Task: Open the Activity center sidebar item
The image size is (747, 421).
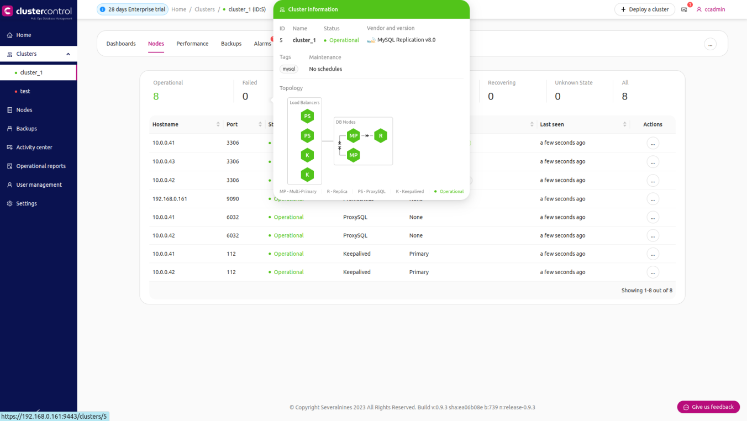Action: [34, 148]
